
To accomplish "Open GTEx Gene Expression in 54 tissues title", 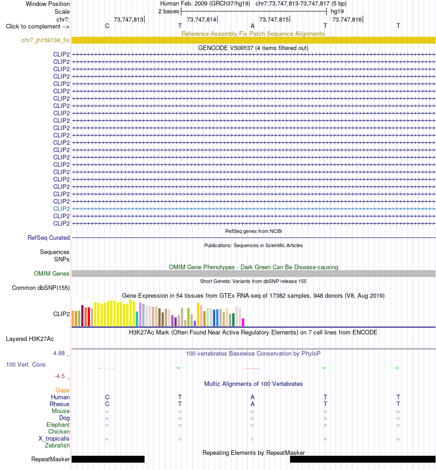I will [253, 295].
